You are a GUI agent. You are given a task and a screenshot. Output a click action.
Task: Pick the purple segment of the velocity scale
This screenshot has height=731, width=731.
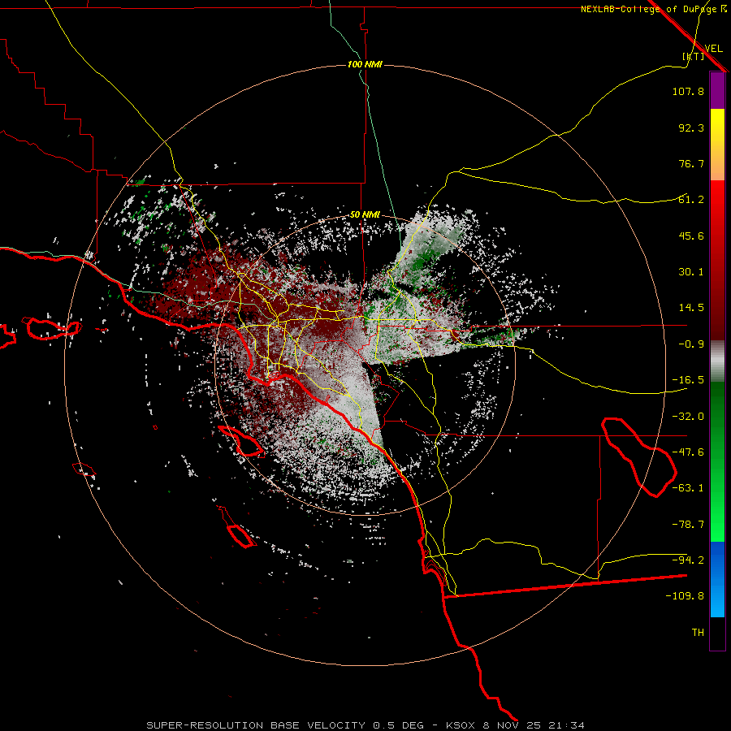[x=717, y=90]
